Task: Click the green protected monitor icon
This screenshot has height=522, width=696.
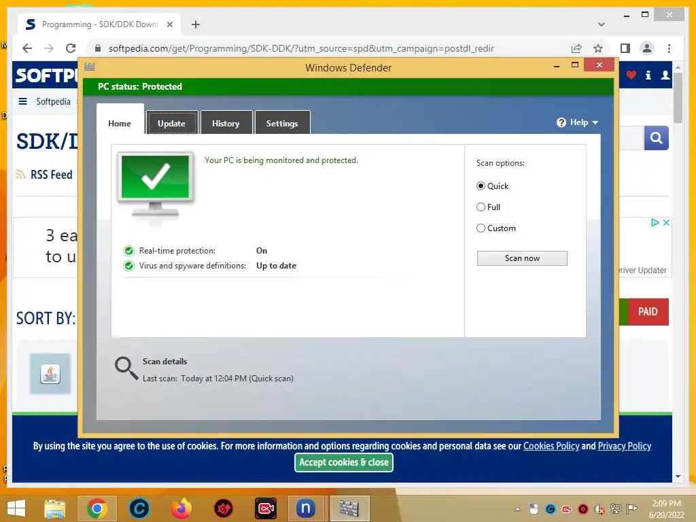Action: coord(155,186)
